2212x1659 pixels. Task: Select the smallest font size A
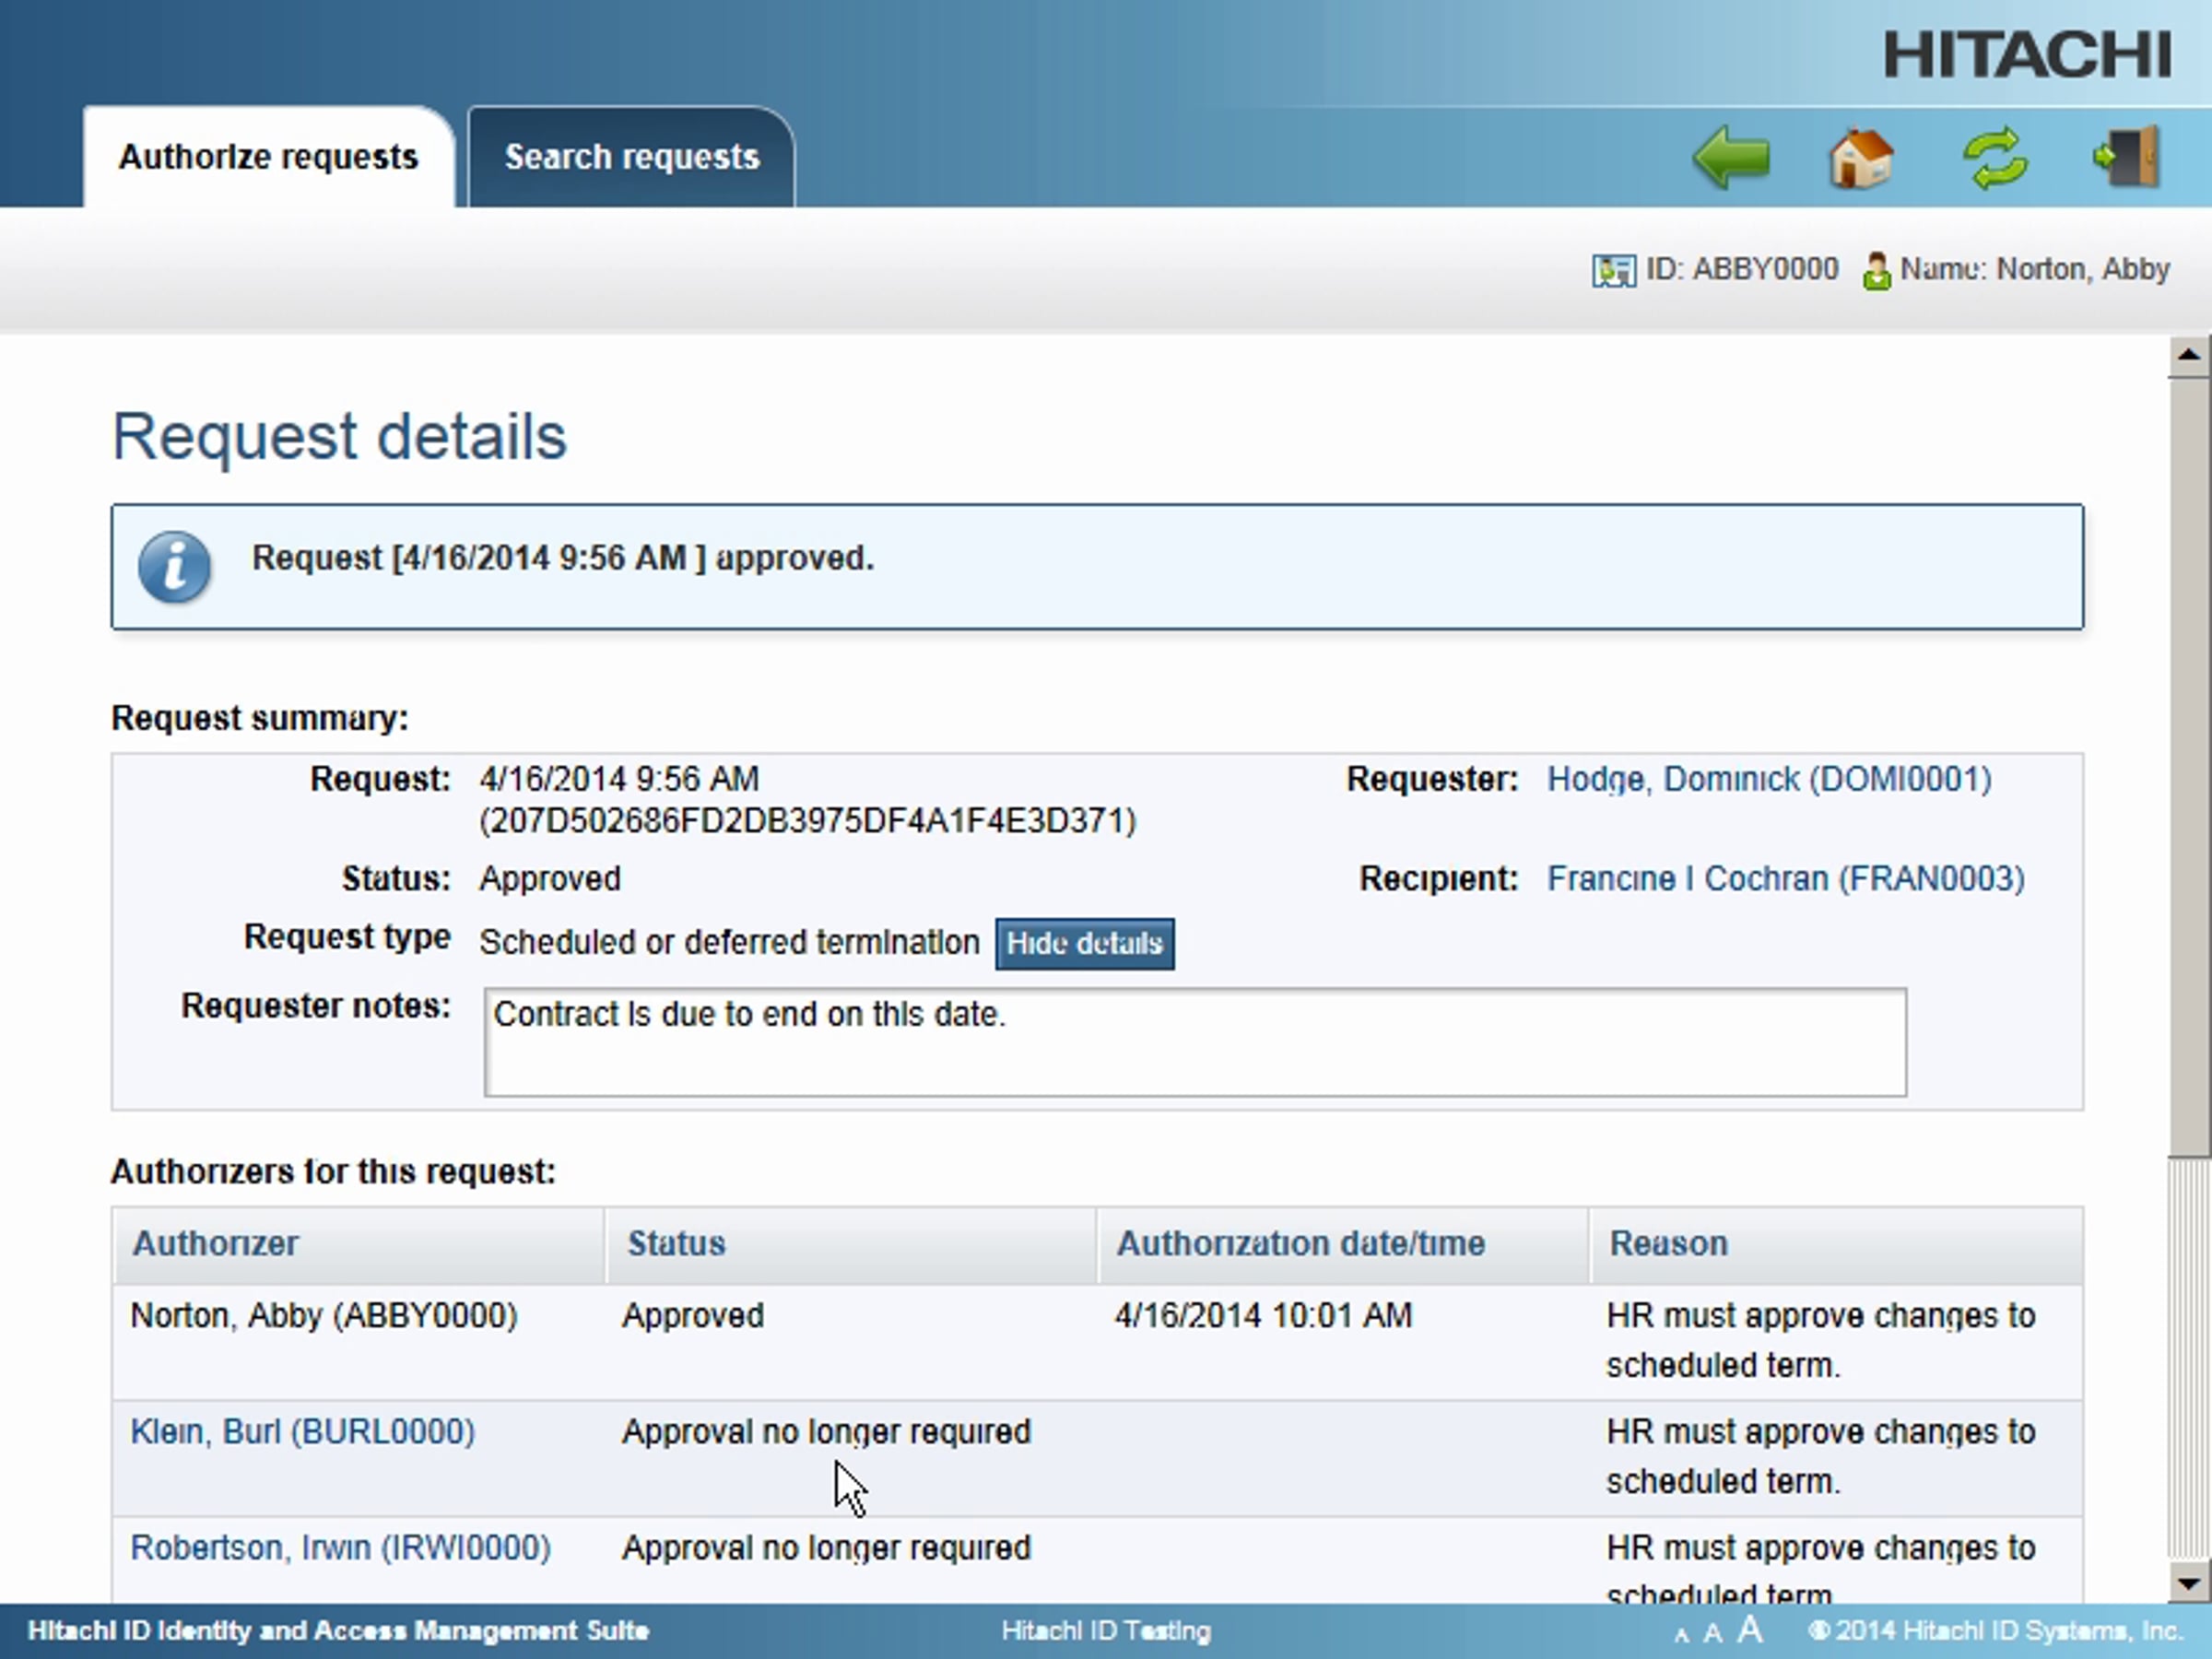pyautogui.click(x=1681, y=1636)
